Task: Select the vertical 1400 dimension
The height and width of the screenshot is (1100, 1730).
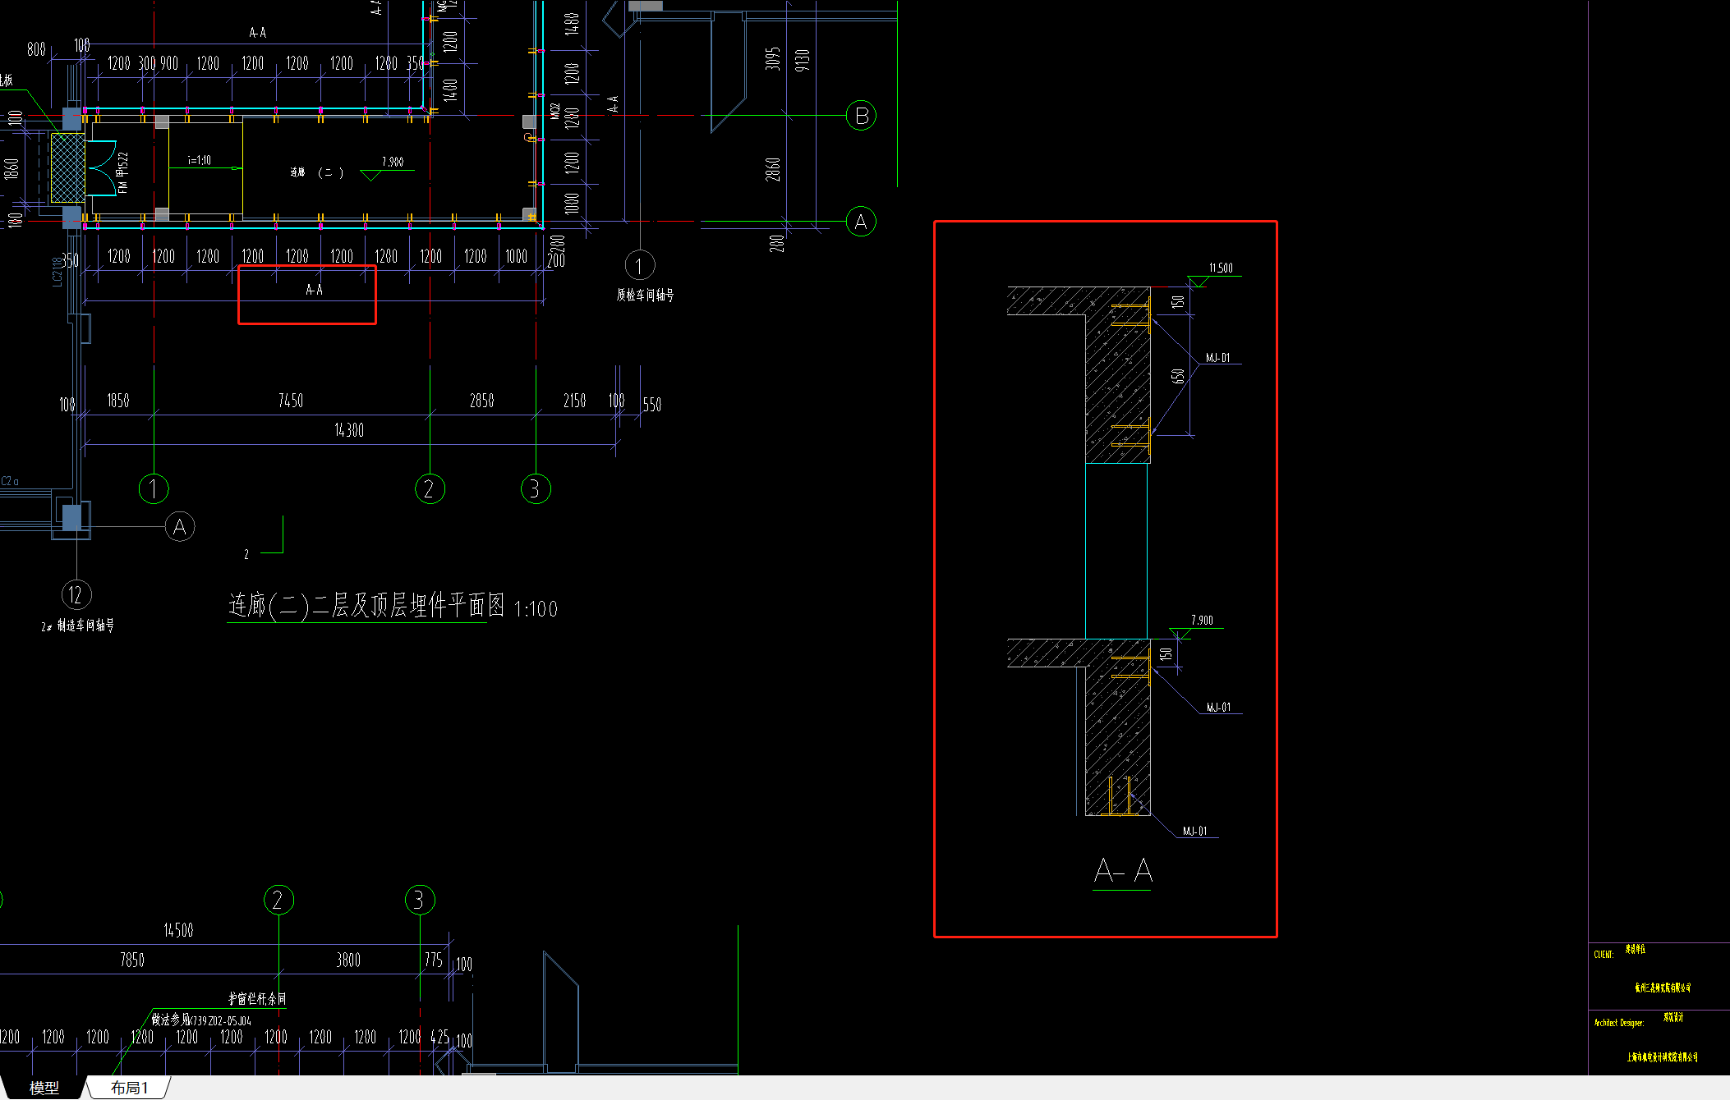Action: click(450, 89)
